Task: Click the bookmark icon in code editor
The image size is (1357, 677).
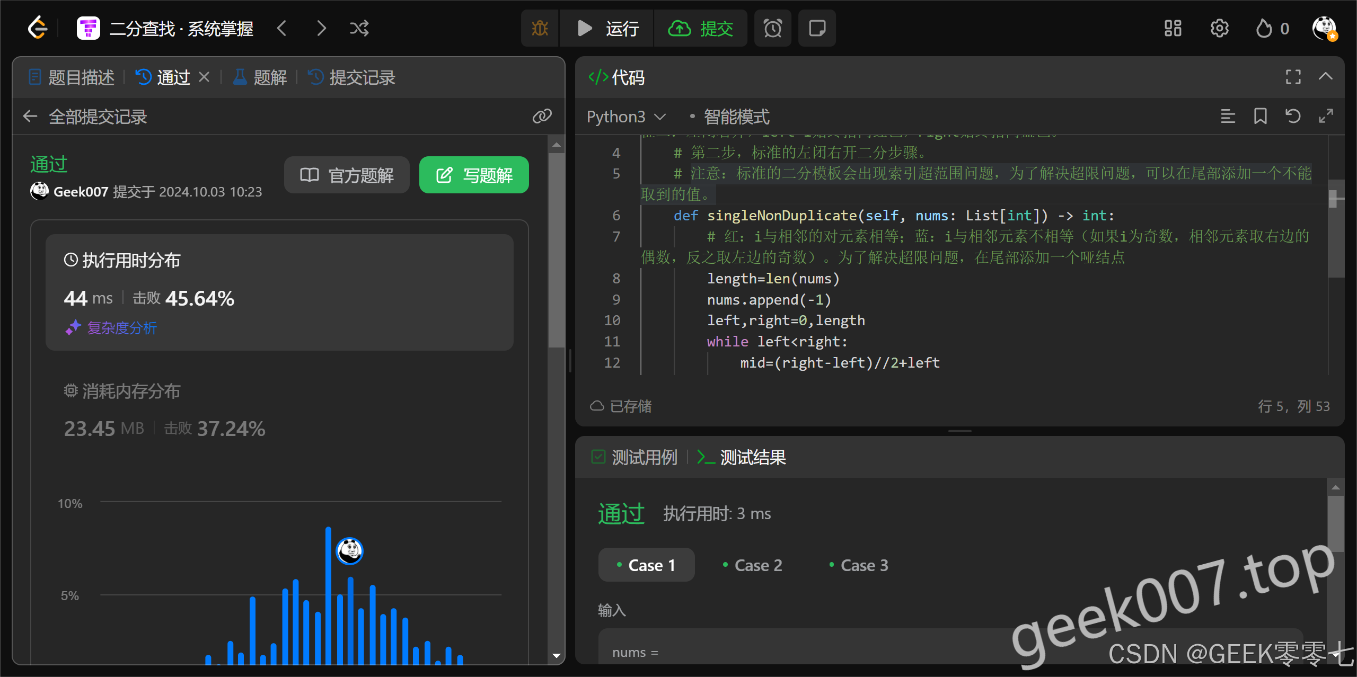Action: pos(1260,116)
